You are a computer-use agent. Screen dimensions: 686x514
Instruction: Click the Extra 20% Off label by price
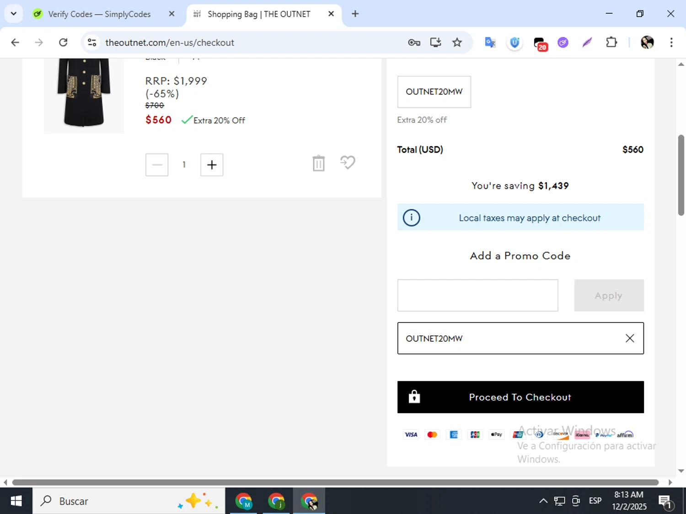(219, 121)
